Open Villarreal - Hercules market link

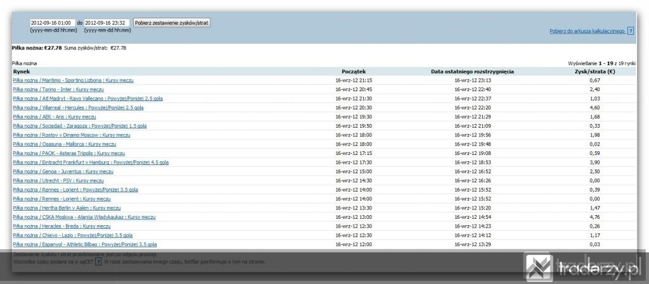coord(78,108)
